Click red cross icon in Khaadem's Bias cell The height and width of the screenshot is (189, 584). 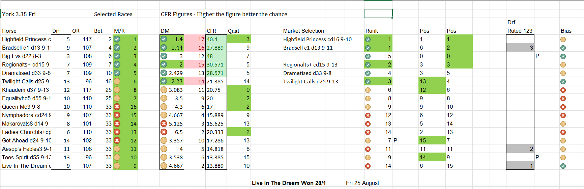click(563, 90)
